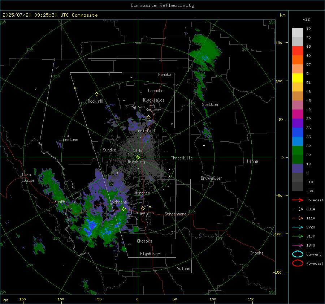The image size is (325, 304).
Task: Click the green 31JP arrow legend icon
Action: [x=298, y=236]
